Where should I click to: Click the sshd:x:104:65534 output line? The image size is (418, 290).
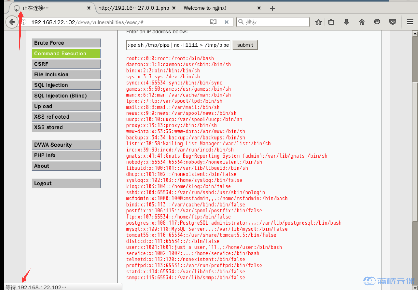coord(195,192)
